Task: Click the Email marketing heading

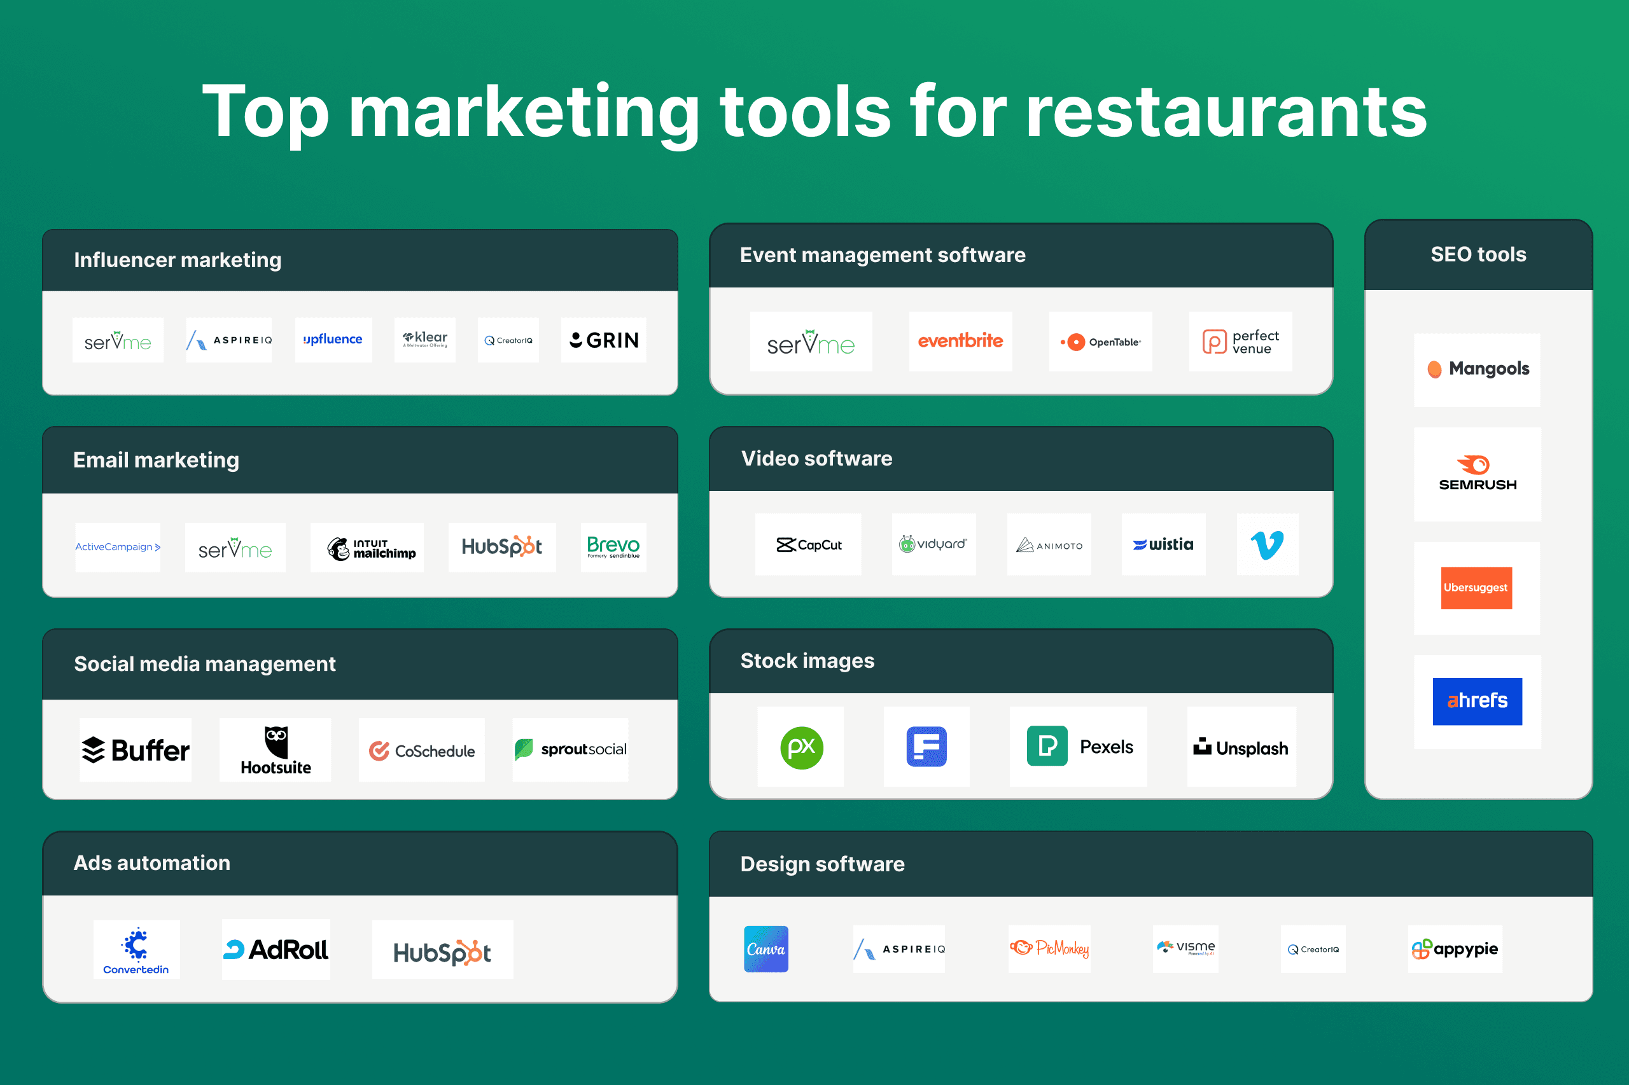Action: pyautogui.click(x=157, y=460)
